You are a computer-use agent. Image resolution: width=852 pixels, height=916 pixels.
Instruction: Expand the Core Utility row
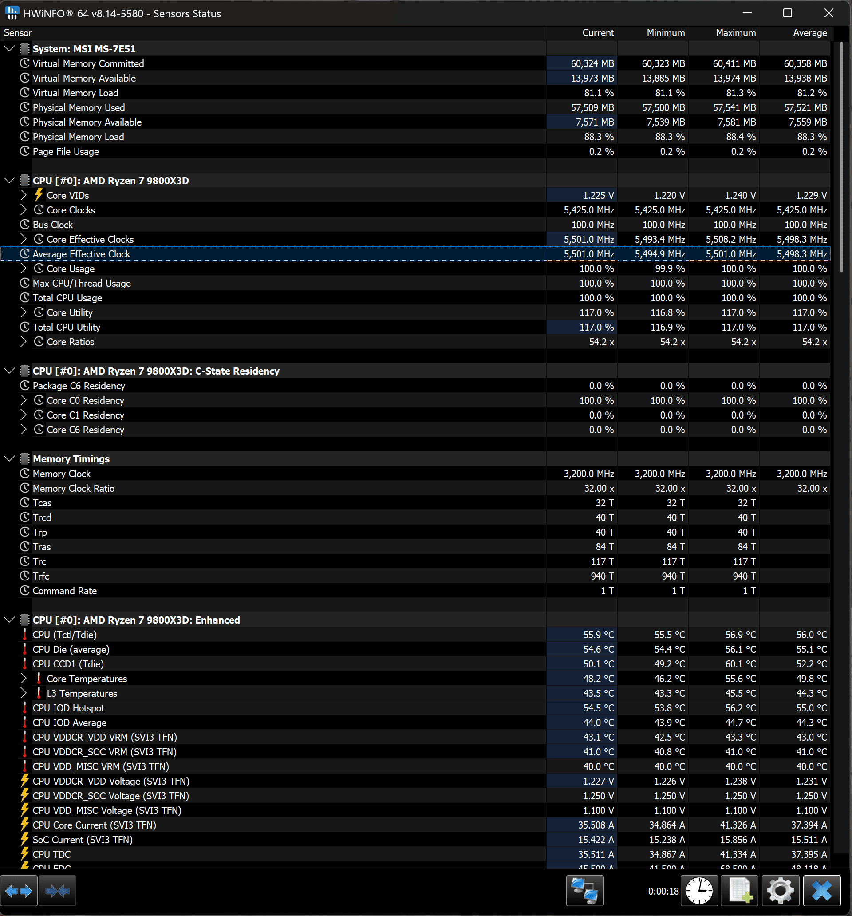click(x=24, y=312)
